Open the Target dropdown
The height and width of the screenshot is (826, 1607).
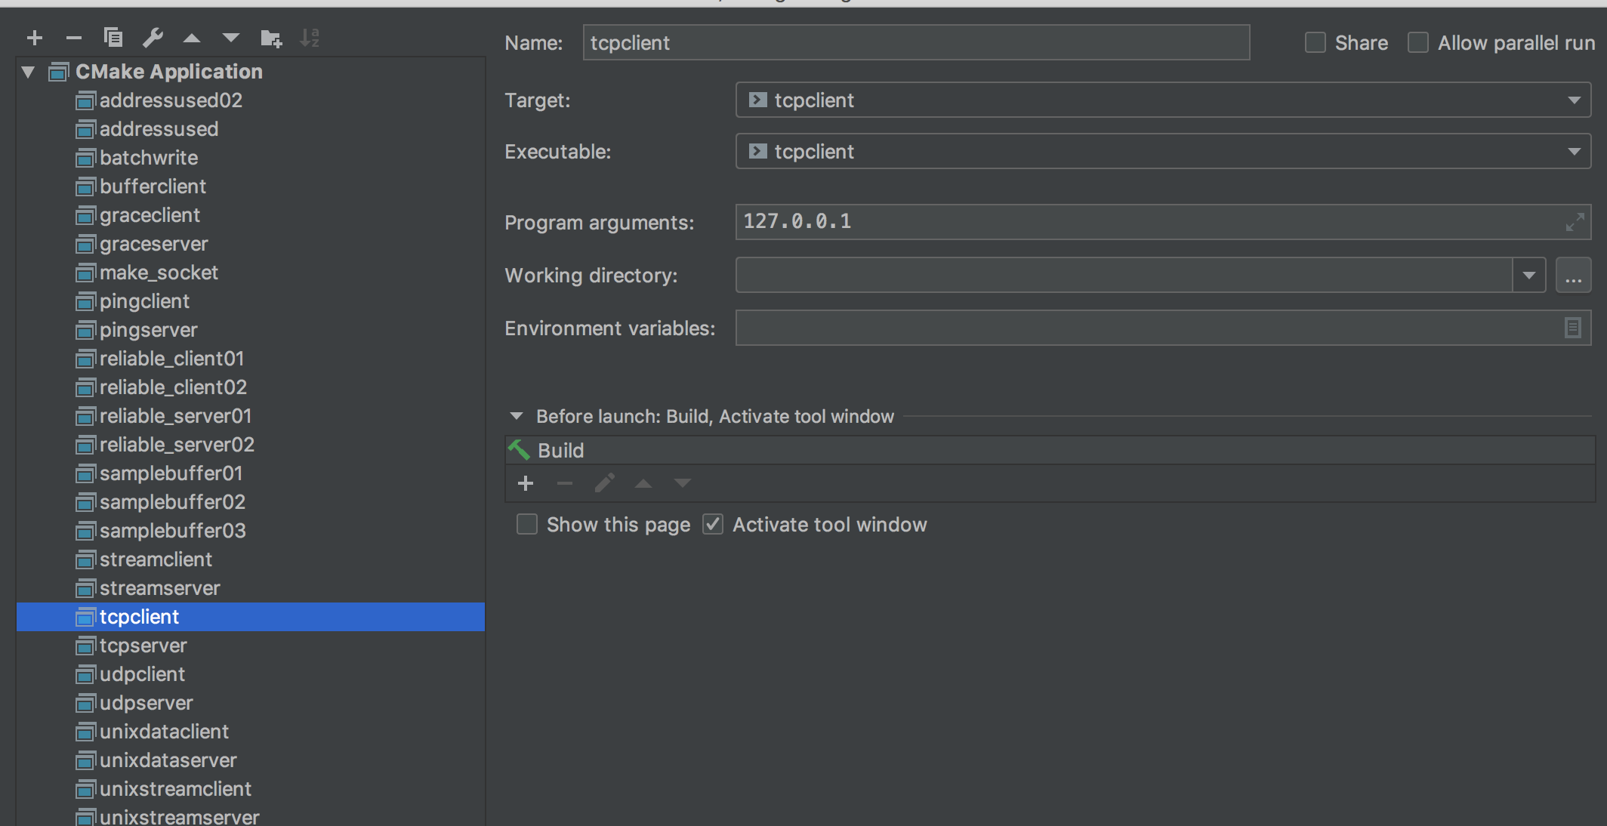point(1574,100)
